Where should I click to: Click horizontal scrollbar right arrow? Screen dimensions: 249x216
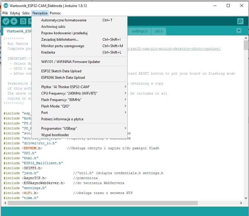point(241,203)
